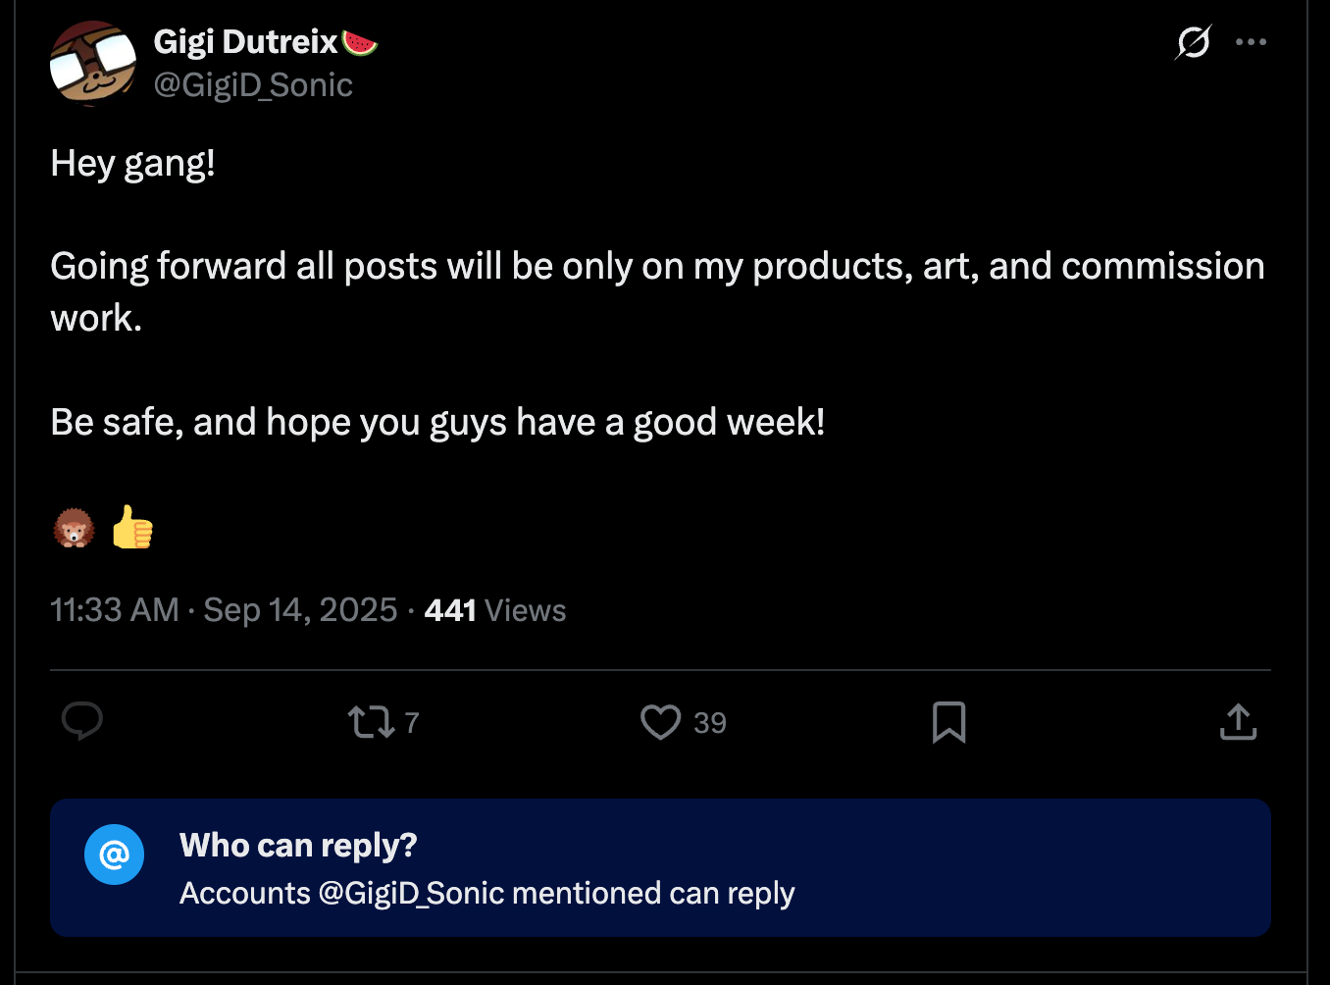Open the @GigiD_Sonic handle link
Image resolution: width=1330 pixels, height=985 pixels.
click(253, 85)
